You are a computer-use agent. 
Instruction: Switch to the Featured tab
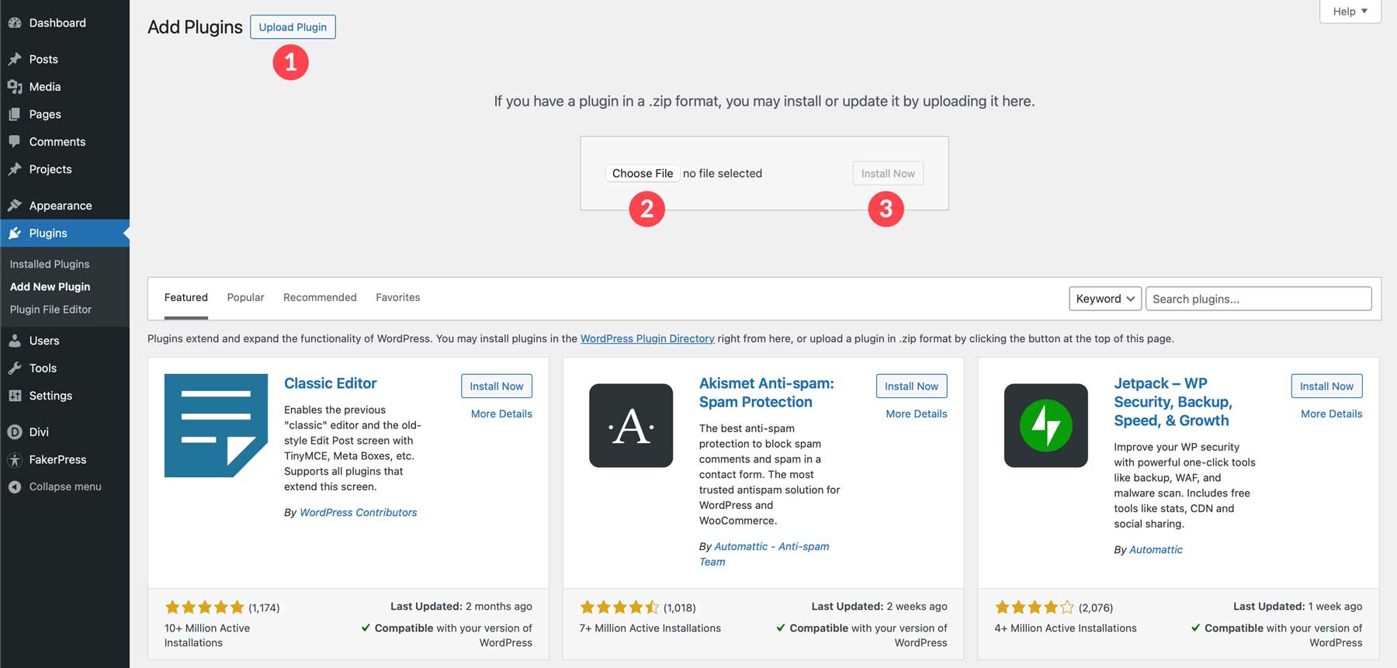click(x=186, y=298)
